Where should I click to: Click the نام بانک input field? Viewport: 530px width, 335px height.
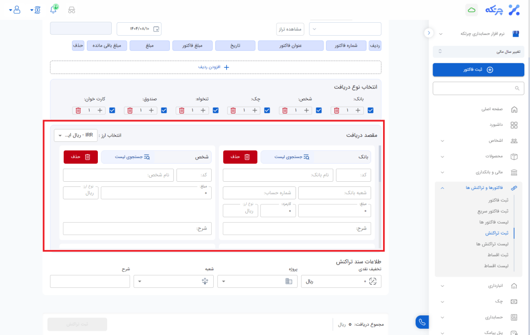tap(277, 175)
